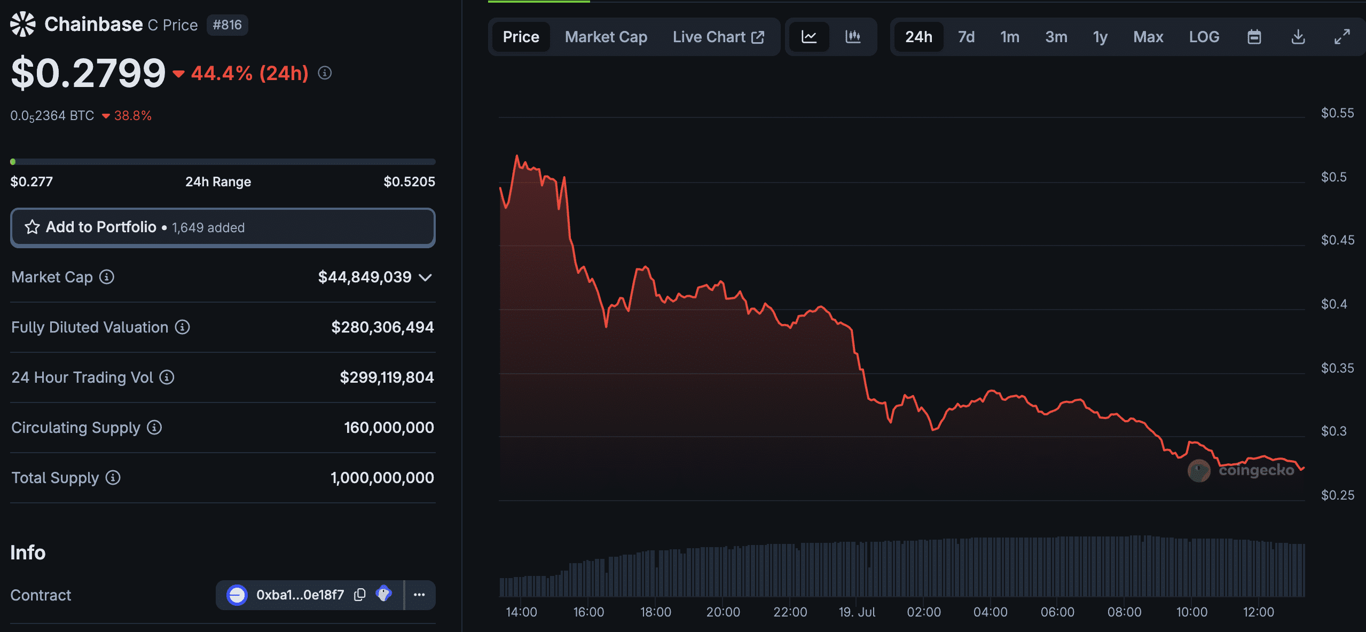Select the Price chart tab
This screenshot has width=1366, height=632.
pyautogui.click(x=521, y=37)
